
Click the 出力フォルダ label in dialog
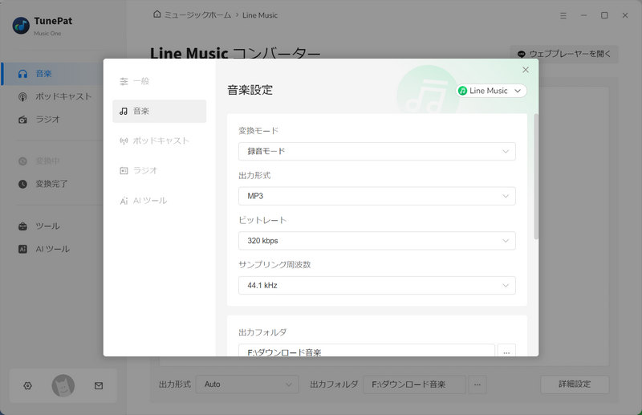(262, 332)
